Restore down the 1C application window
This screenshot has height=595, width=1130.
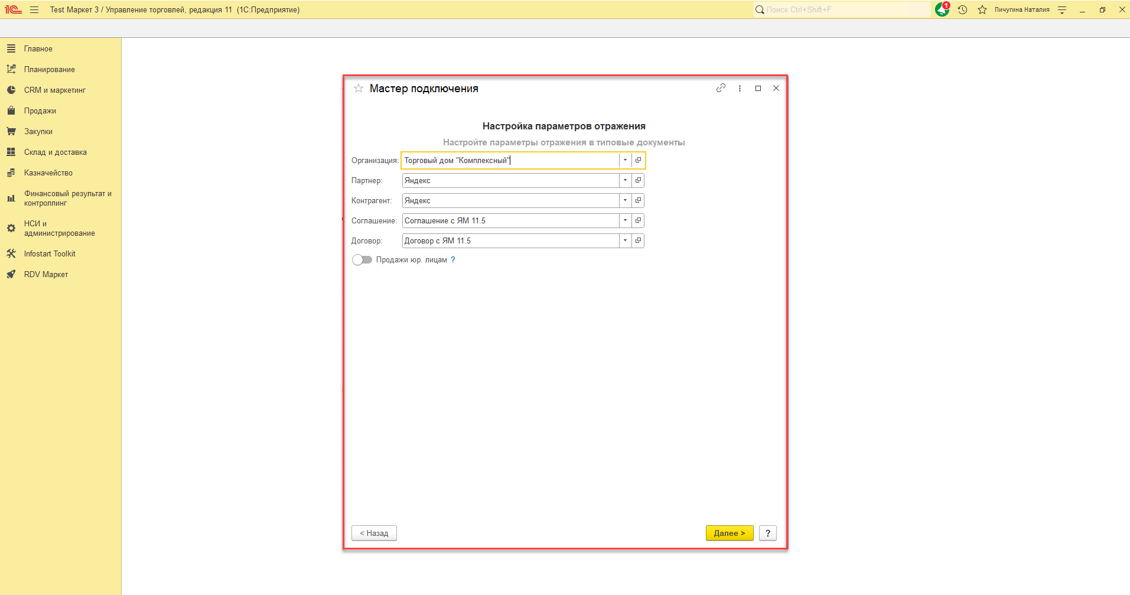pos(1102,9)
